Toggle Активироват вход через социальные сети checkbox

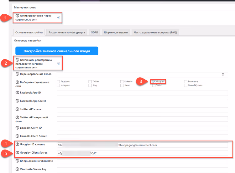[x=58, y=17]
